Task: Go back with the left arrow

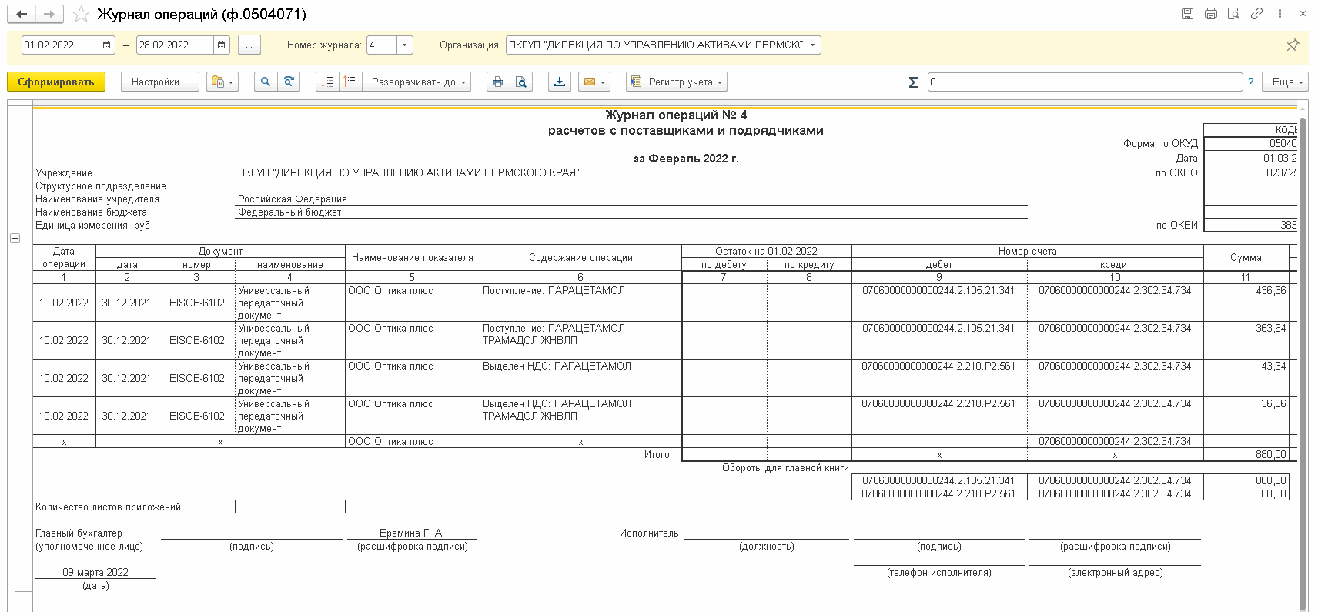Action: [x=22, y=14]
